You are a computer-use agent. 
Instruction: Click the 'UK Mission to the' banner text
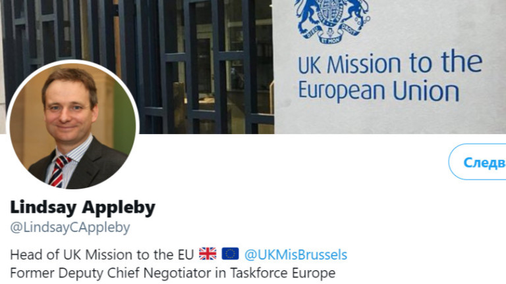[x=389, y=64]
